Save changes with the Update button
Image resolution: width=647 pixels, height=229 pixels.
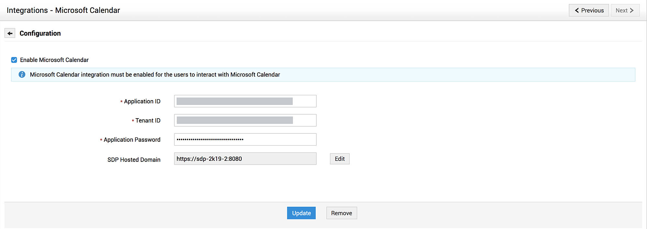pyautogui.click(x=301, y=213)
